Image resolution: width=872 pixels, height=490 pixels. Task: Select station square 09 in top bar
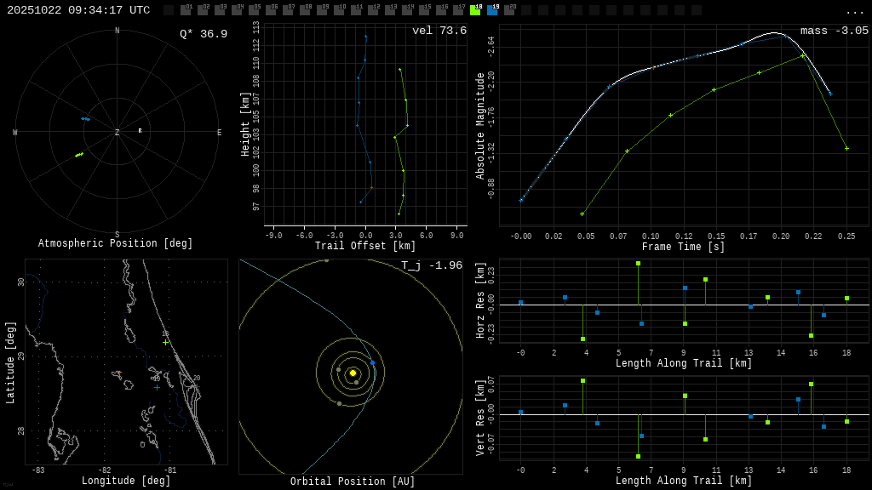(322, 10)
